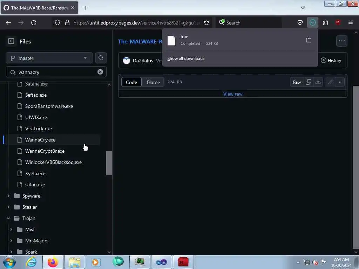
Task: Open Windows Media Player taskbar icon
Action: click(x=96, y=262)
